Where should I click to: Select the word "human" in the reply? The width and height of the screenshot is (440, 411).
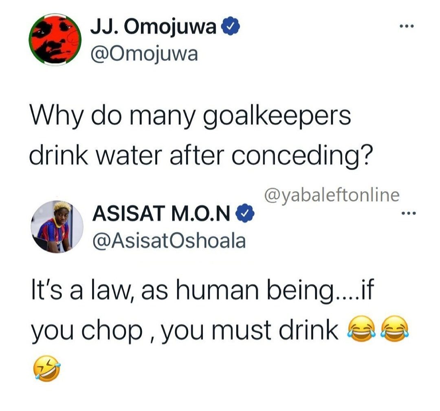[218, 290]
